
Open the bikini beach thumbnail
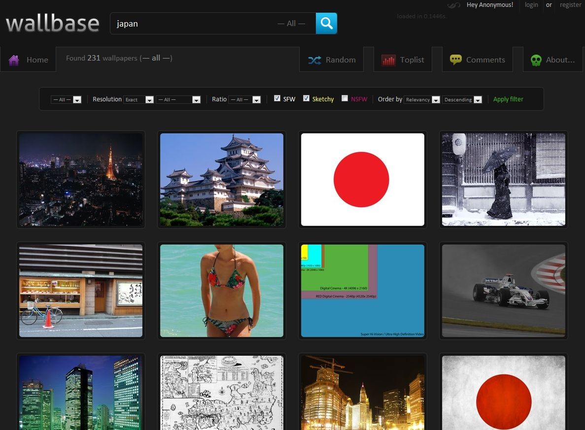pyautogui.click(x=222, y=291)
